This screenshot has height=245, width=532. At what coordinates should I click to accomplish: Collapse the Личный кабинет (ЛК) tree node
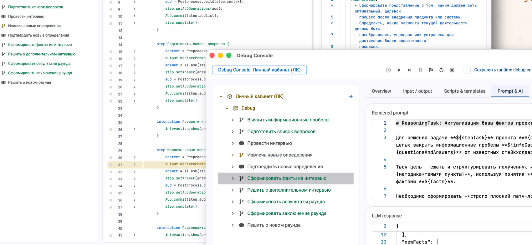point(221,96)
